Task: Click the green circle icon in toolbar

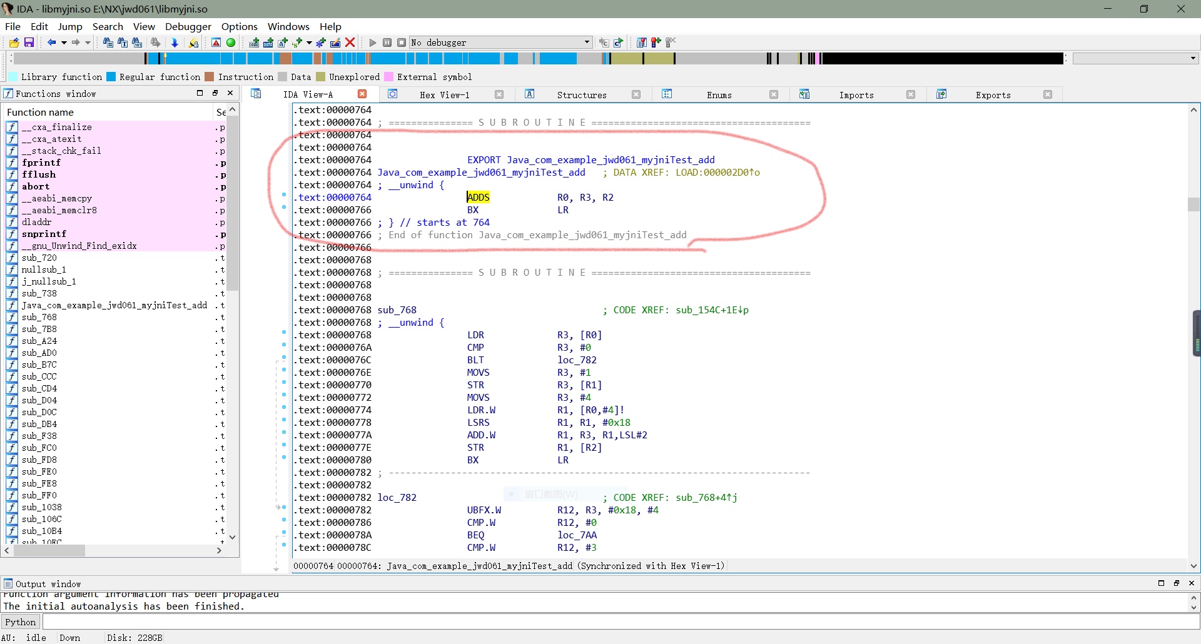Action: (x=231, y=43)
